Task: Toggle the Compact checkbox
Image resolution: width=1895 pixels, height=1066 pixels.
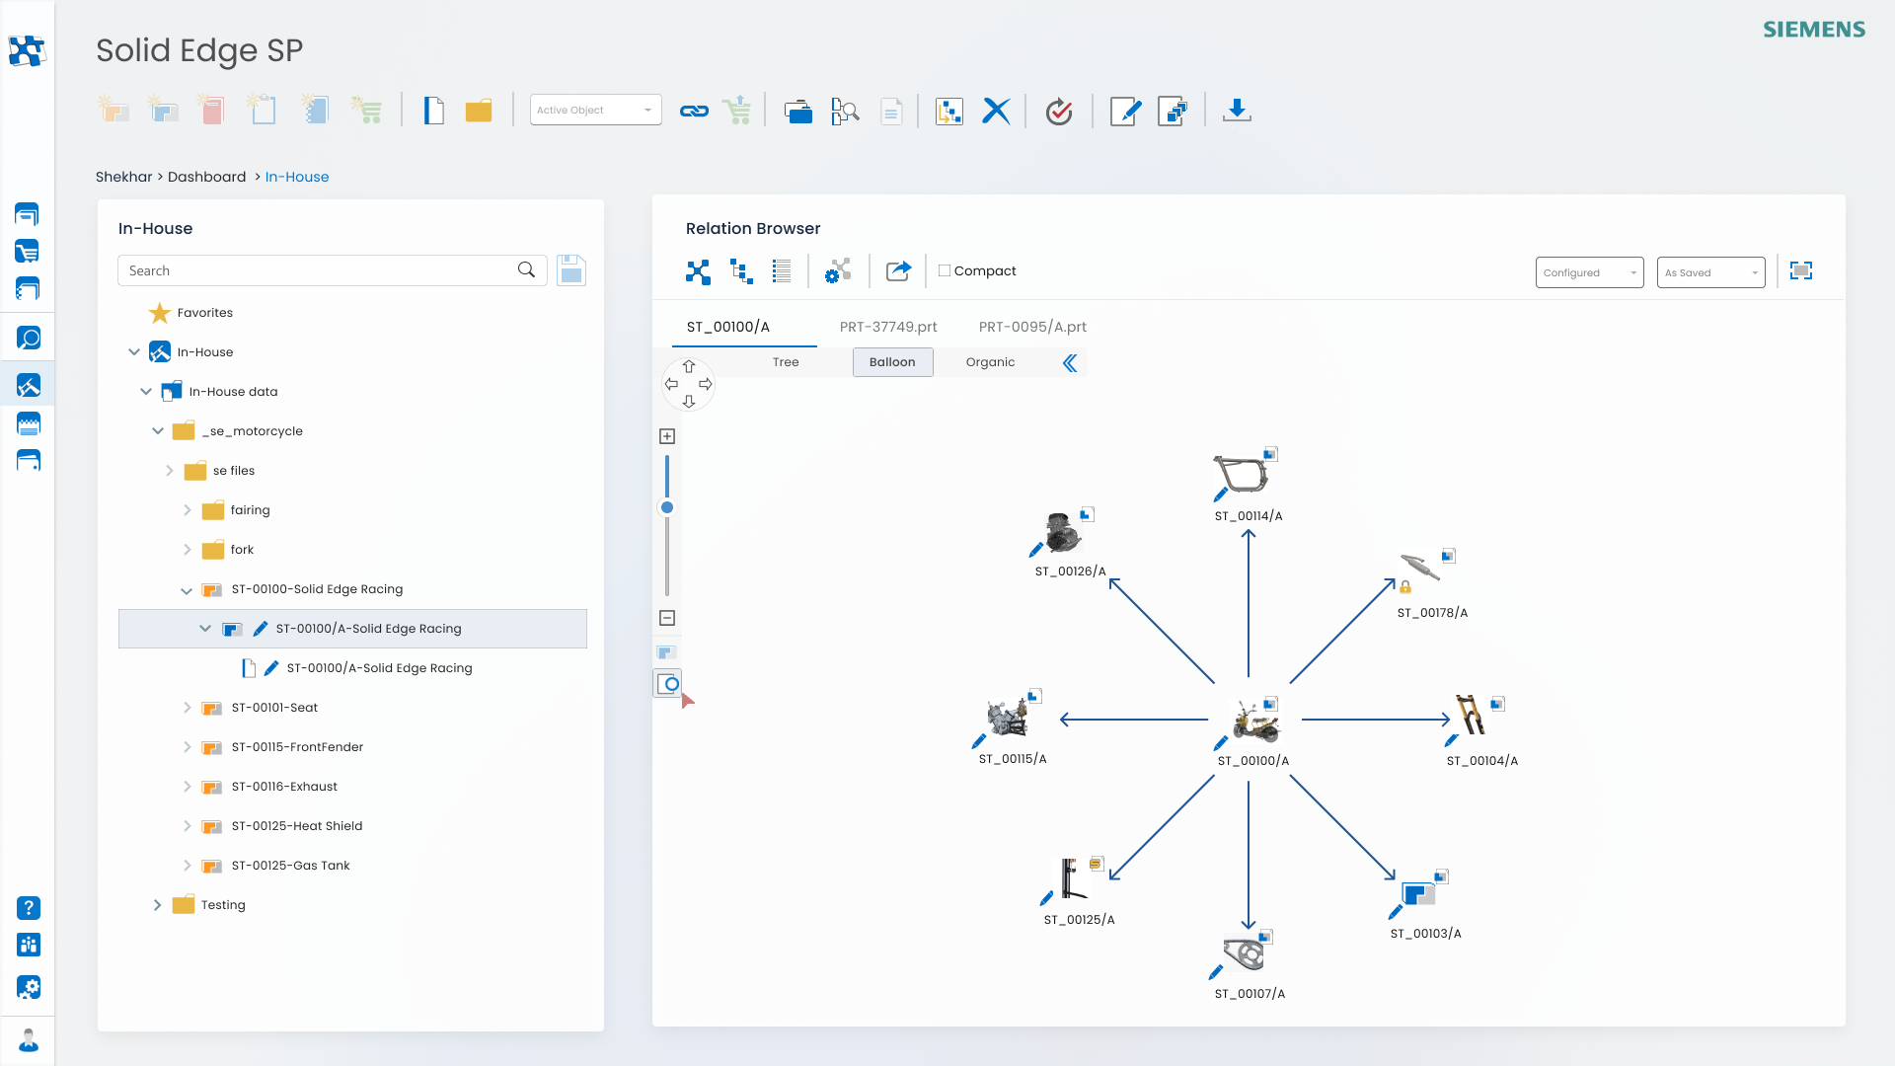Action: point(945,270)
